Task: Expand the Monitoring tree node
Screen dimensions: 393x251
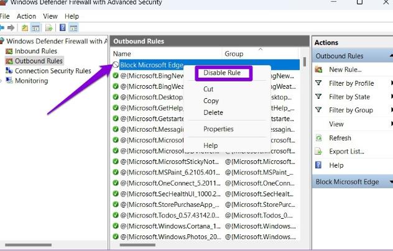Action: pyautogui.click(x=1, y=81)
